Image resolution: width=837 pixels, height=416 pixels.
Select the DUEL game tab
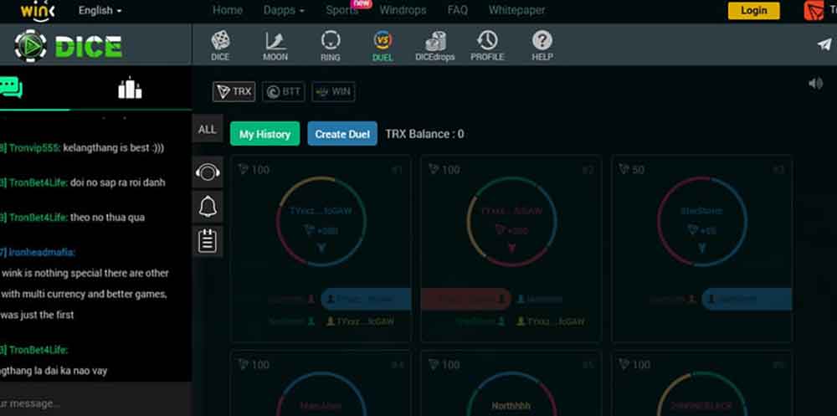point(383,46)
